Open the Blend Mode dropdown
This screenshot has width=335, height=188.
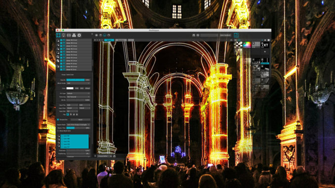[78, 83]
